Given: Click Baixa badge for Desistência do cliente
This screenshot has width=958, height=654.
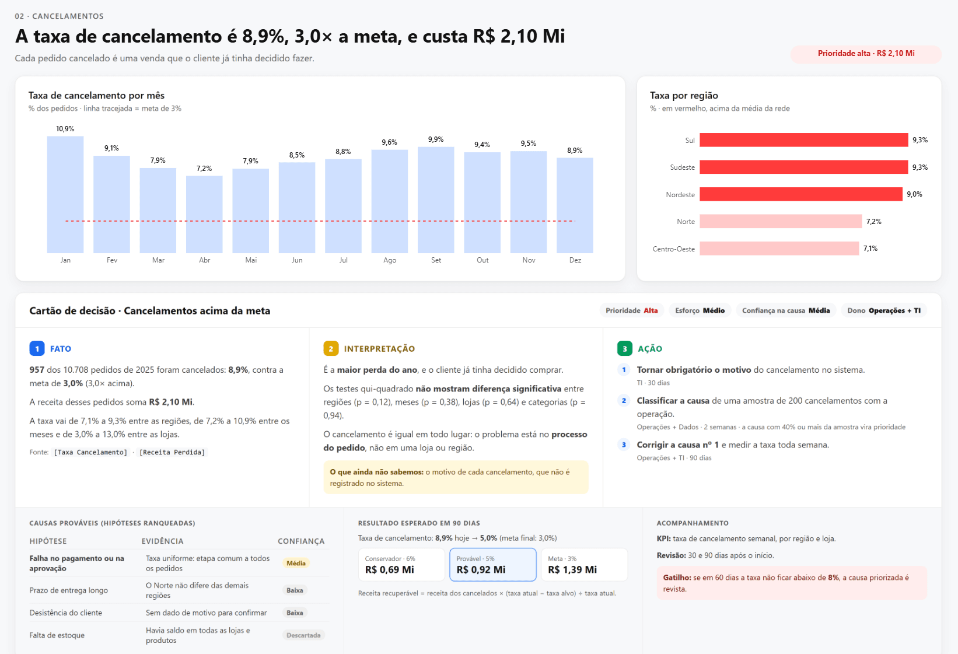Looking at the screenshot, I should coord(295,613).
